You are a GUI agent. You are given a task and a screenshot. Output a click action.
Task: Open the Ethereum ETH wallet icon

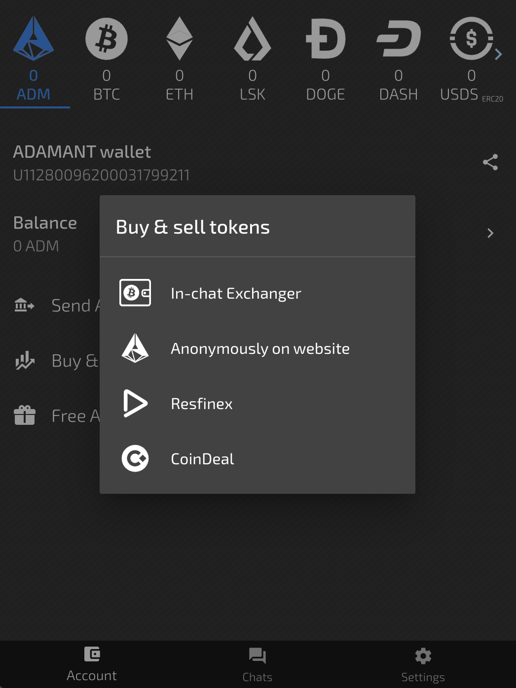180,39
